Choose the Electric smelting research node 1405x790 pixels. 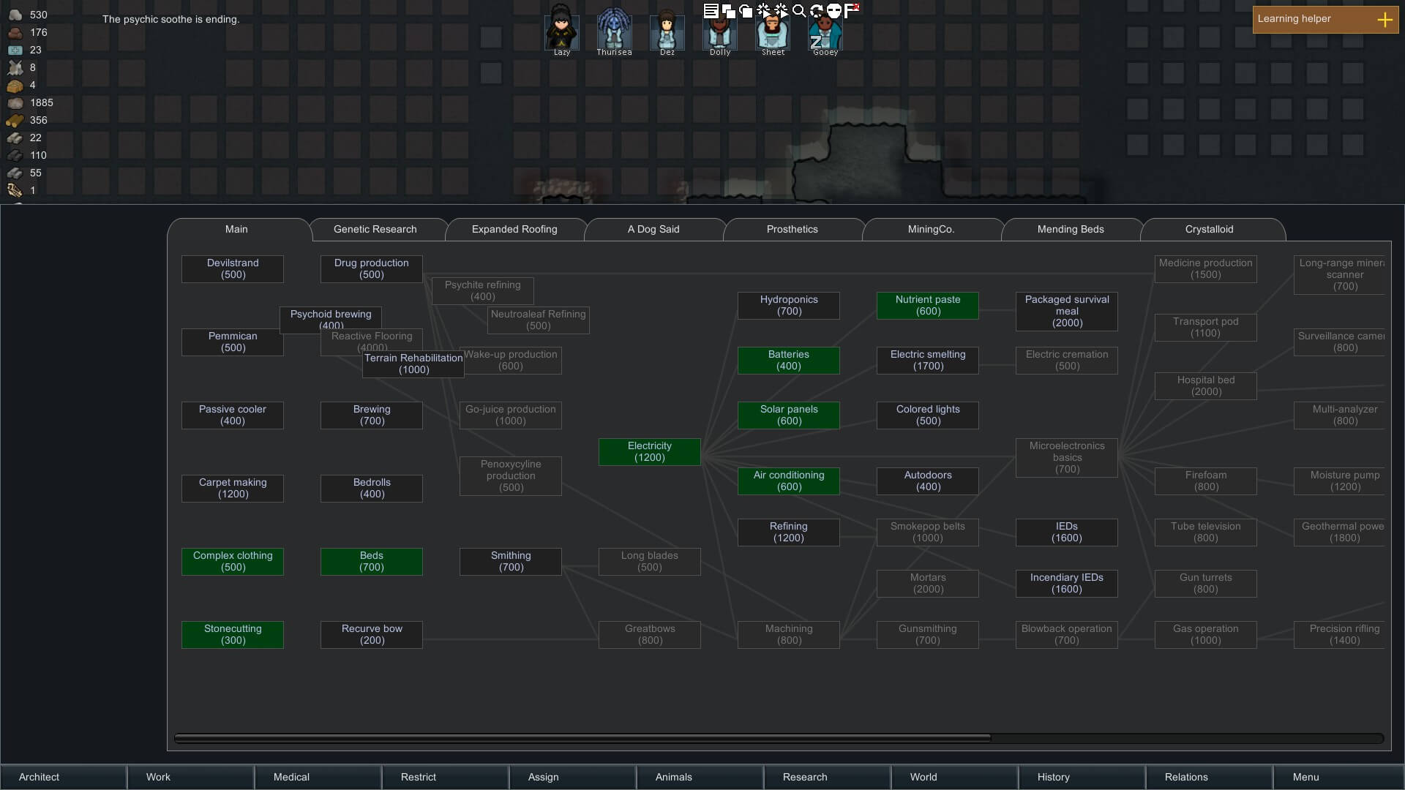927,361
